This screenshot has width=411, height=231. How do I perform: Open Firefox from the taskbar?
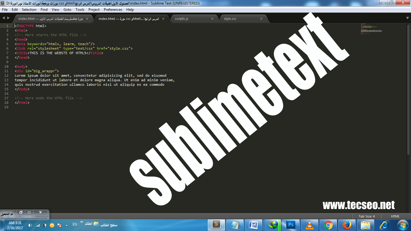point(347,225)
